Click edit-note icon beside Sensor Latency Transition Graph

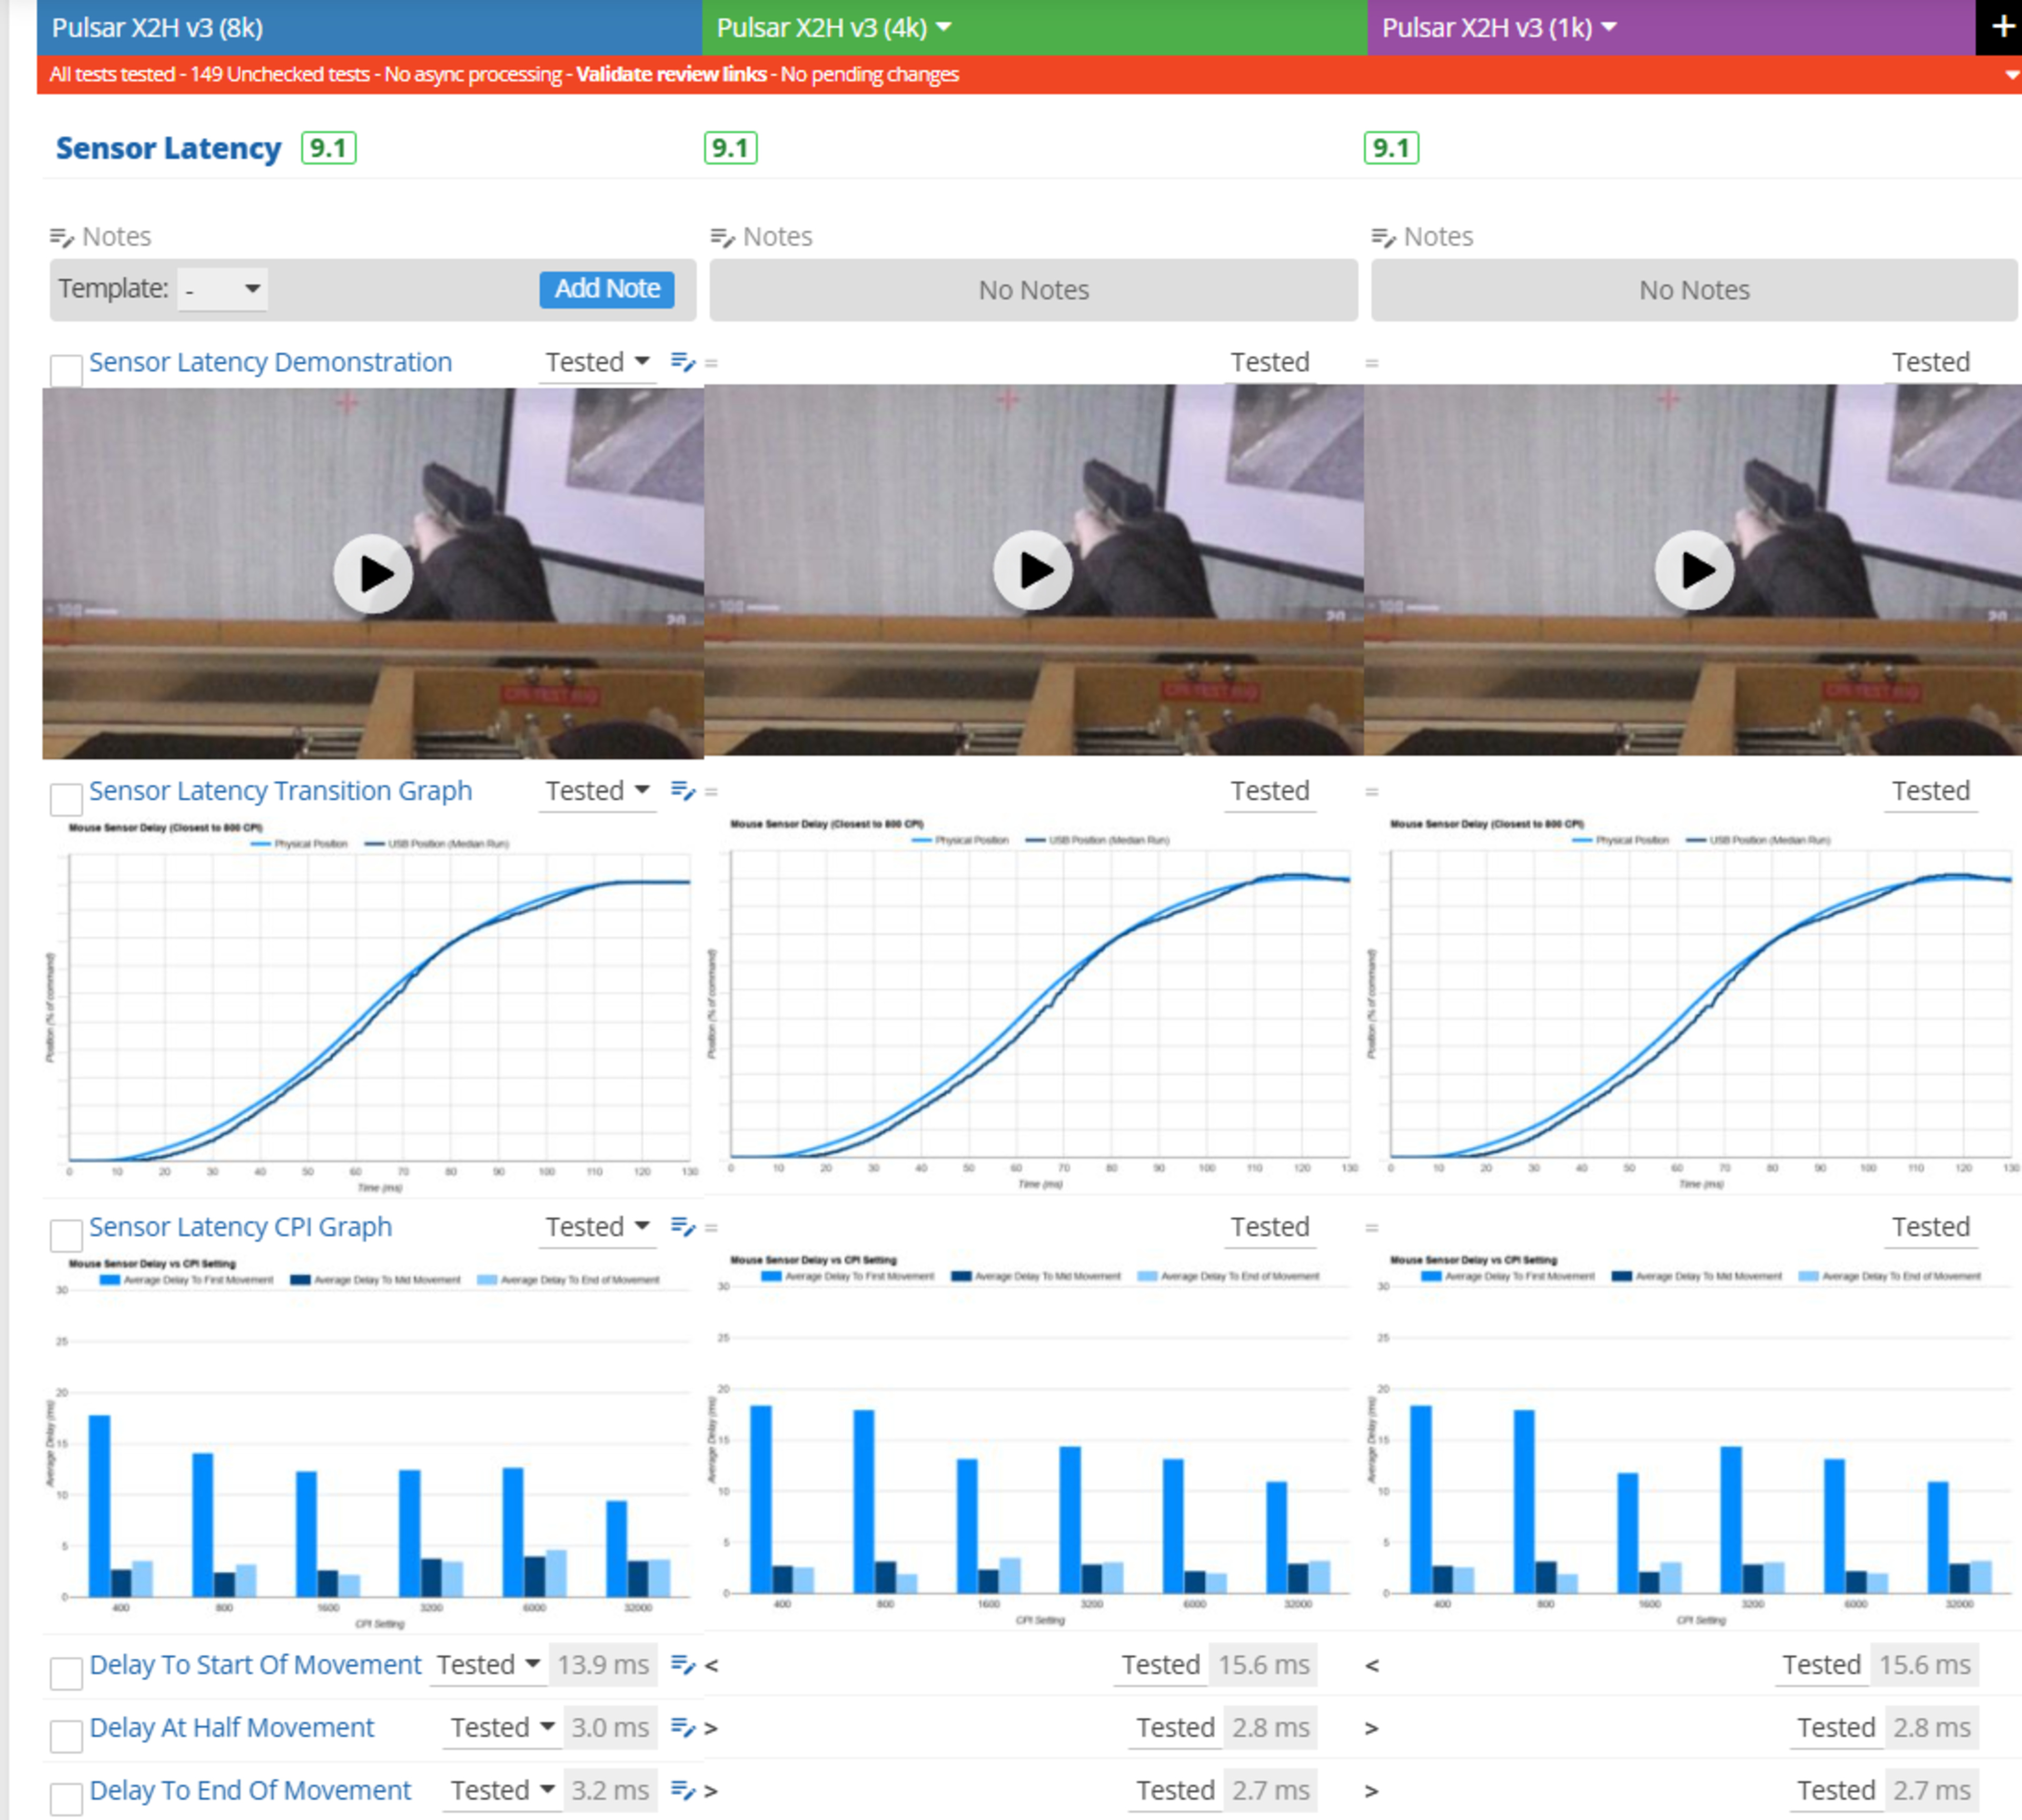pos(683,791)
